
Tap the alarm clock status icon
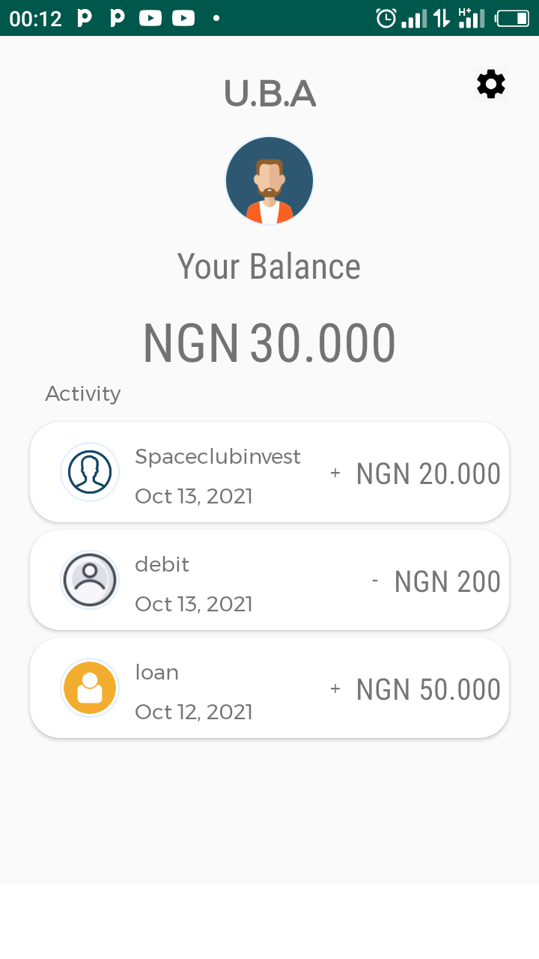[x=386, y=18]
